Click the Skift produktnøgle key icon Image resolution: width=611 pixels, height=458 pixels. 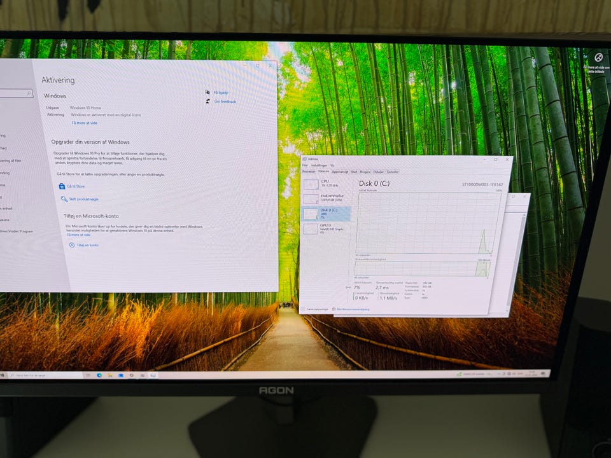[x=64, y=199]
